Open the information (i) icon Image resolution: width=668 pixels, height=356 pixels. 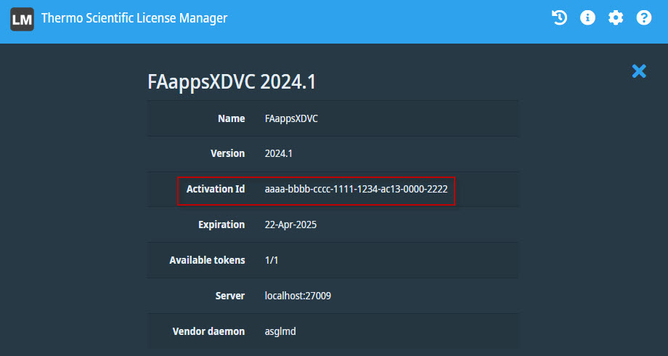[x=587, y=18]
